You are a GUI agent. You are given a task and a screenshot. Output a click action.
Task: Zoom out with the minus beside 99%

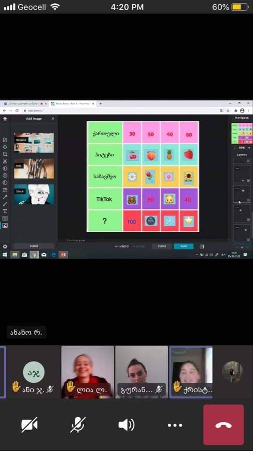(x=234, y=148)
